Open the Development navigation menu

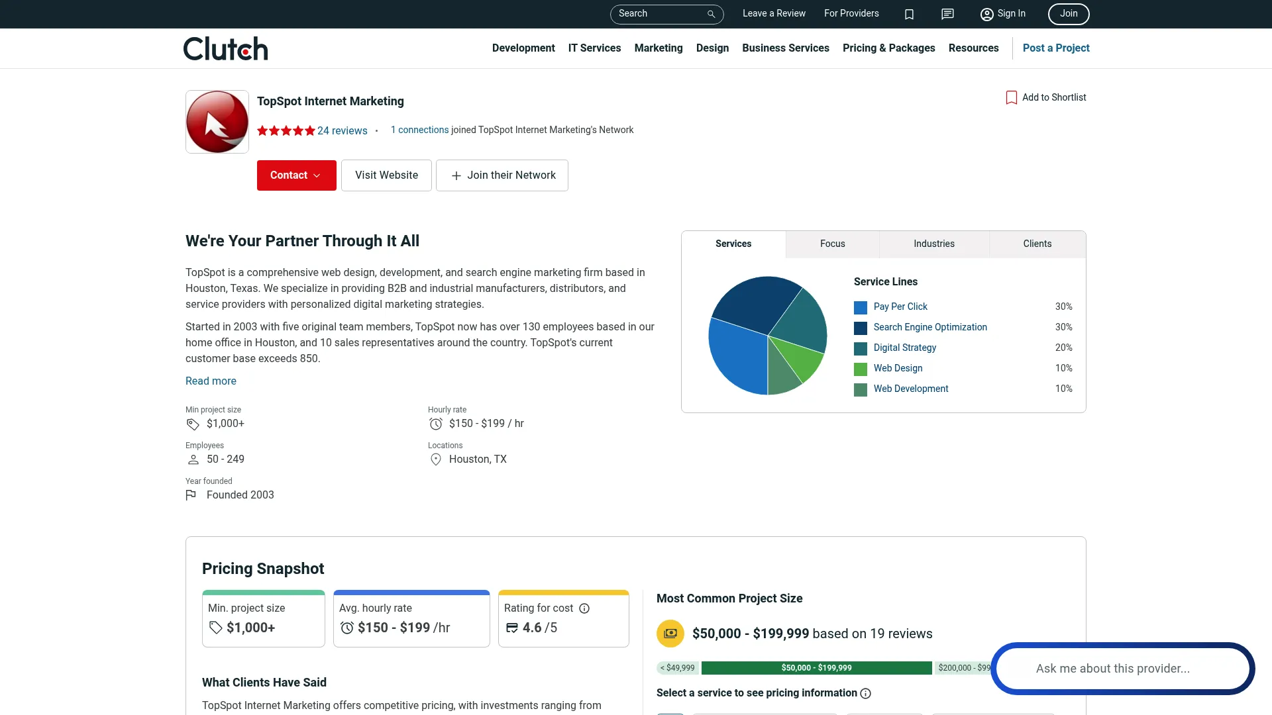pos(523,48)
